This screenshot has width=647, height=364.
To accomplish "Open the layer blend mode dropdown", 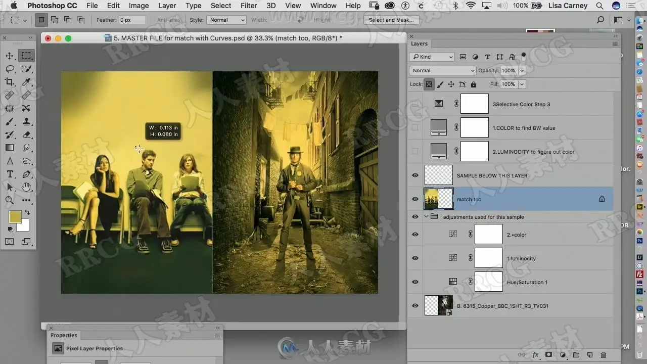I will (x=443, y=71).
